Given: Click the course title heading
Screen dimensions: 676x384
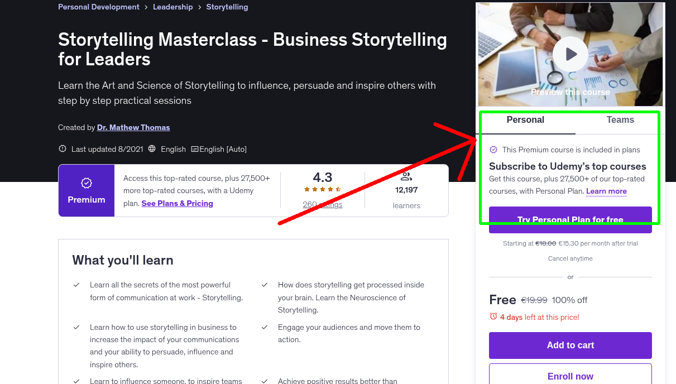Looking at the screenshot, I should pyautogui.click(x=252, y=49).
